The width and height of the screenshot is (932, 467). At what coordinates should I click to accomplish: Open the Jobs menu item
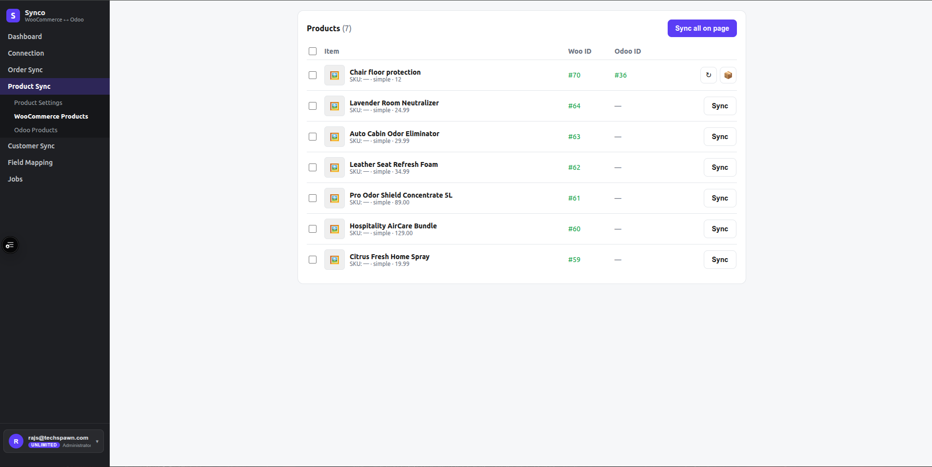55,179
